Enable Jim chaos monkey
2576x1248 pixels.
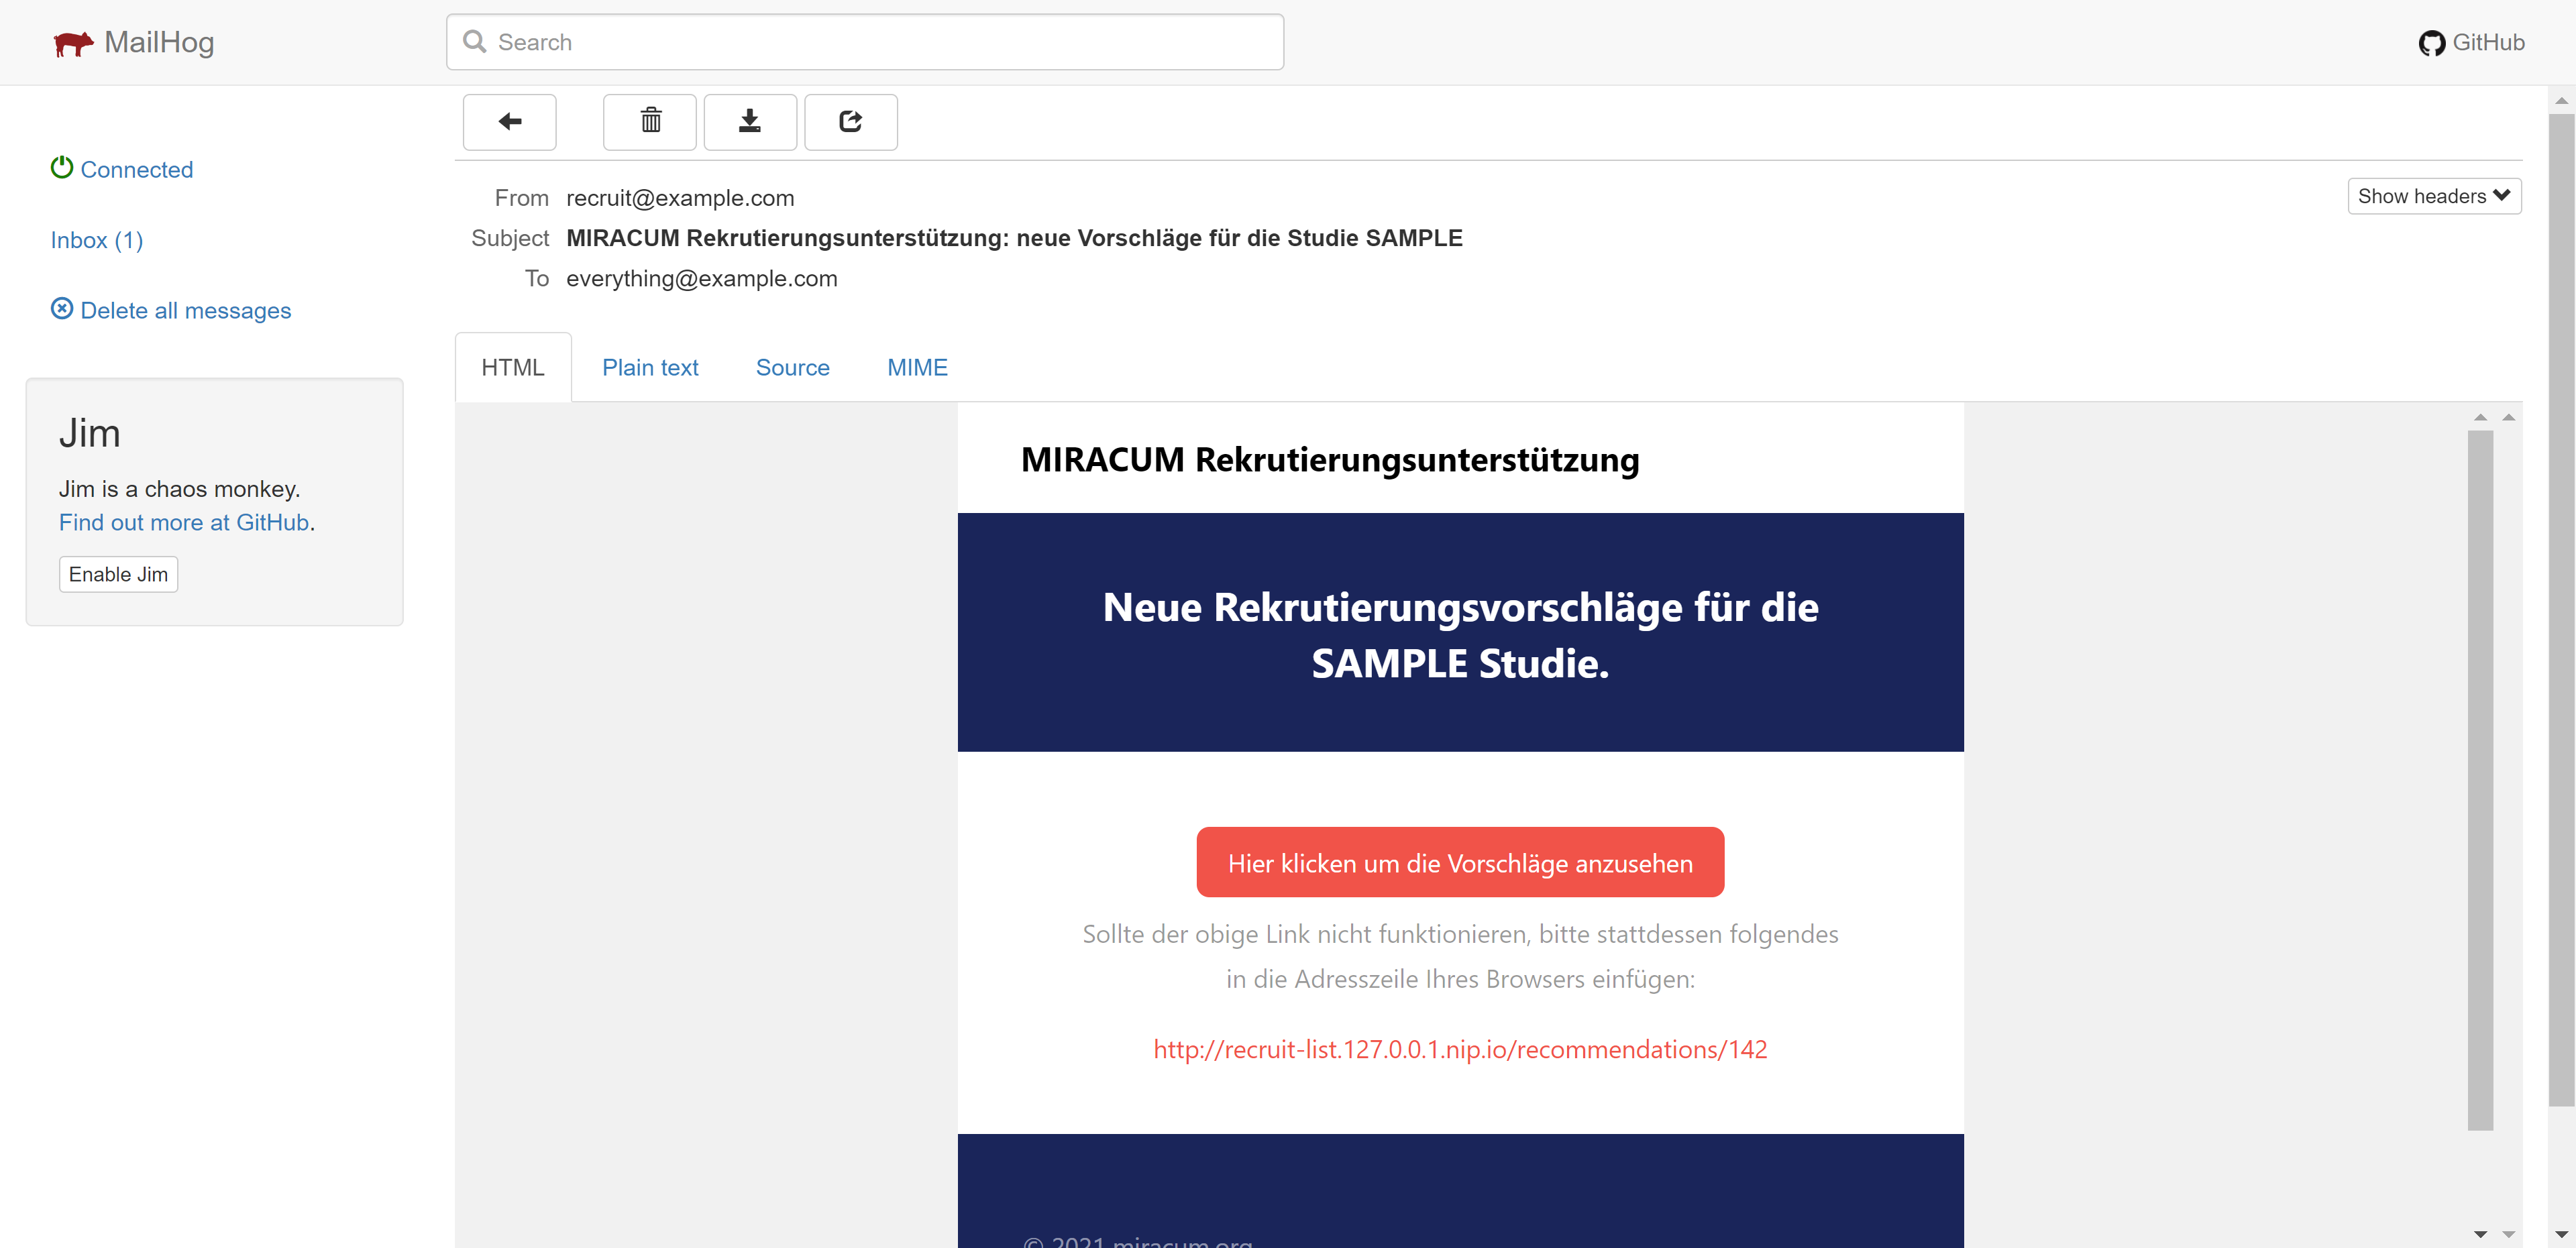118,574
